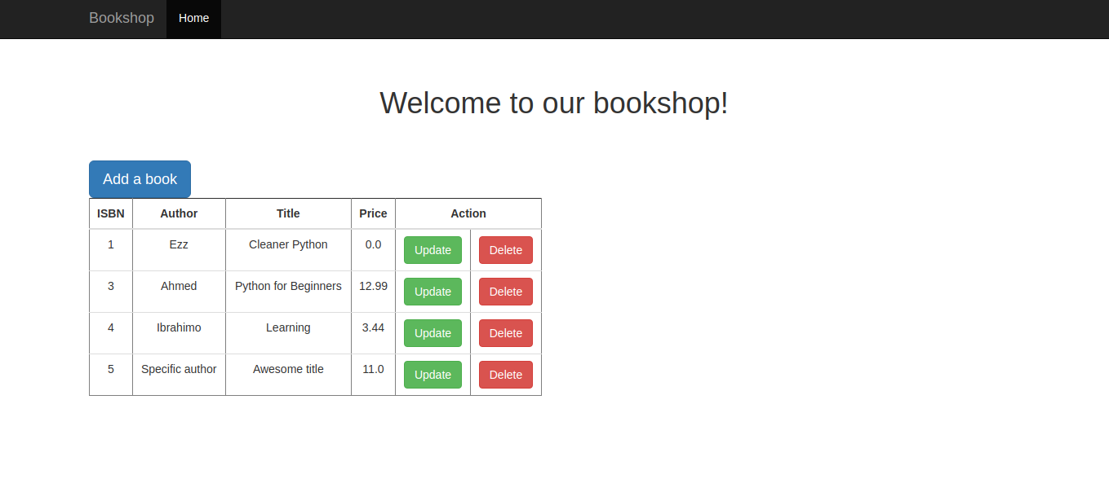Update the Awesome title book
Screen dimensions: 1109x492
point(433,374)
